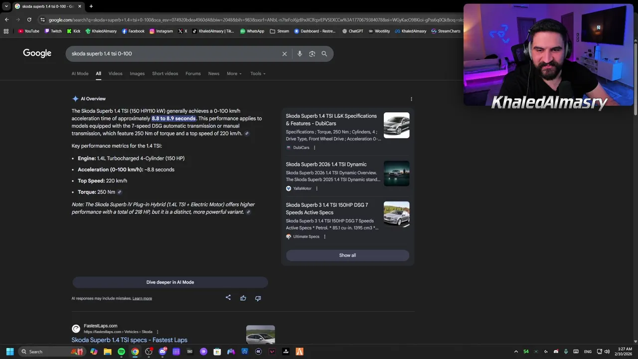The image size is (638, 359).
Task: Open FastestLaps result options menu
Action: point(158,332)
